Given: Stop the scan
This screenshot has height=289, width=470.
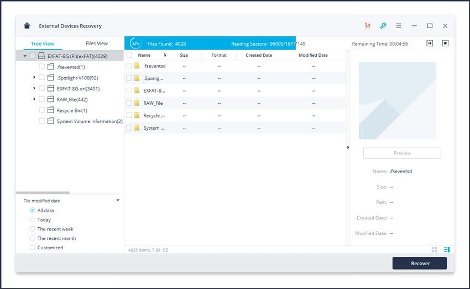Looking at the screenshot, I should (445, 44).
